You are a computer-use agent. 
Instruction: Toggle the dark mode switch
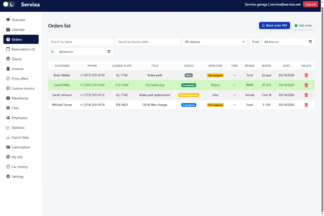click(x=9, y=4)
